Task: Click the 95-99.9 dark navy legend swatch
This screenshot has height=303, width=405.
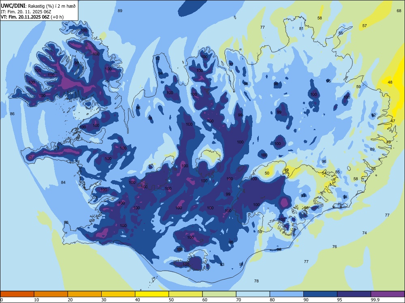Action: 354,294
